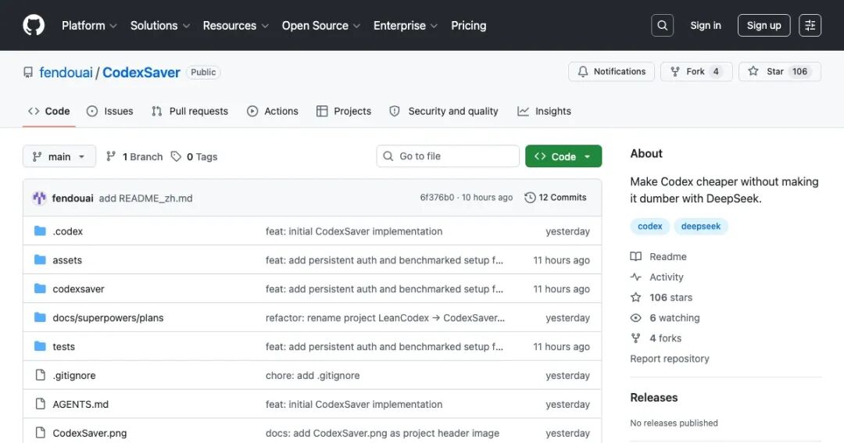Click the codexsaver folder icon
This screenshot has width=844, height=443.
click(40, 288)
